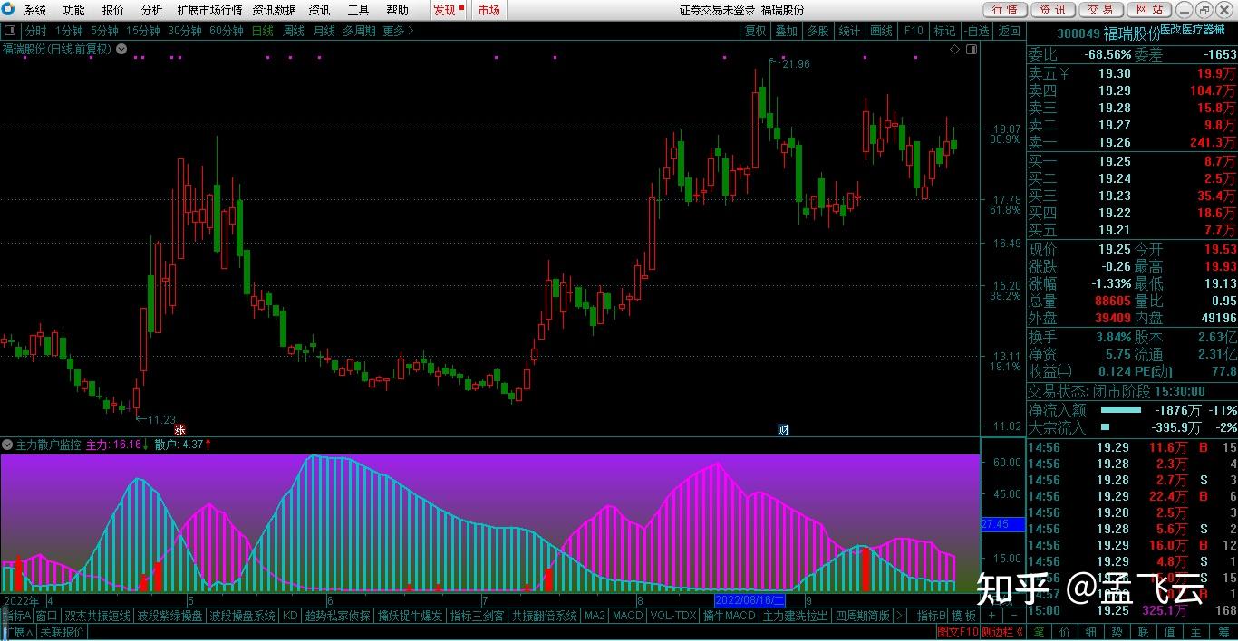Viewport: 1238px width, 641px height.
Task: Select the 周线 weekly period
Action: tap(293, 31)
